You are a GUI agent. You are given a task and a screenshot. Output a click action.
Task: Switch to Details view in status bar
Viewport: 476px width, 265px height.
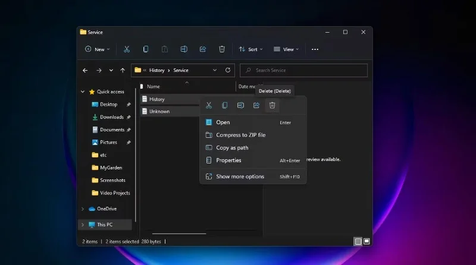pos(358,241)
